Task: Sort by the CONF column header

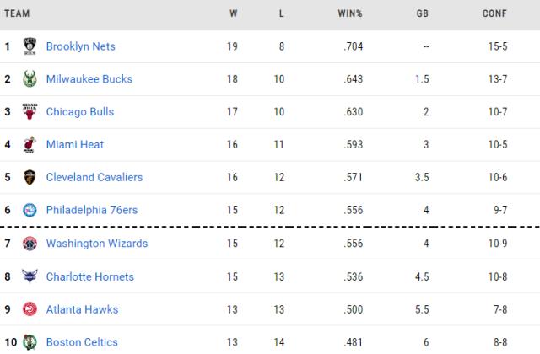Action: [x=494, y=13]
